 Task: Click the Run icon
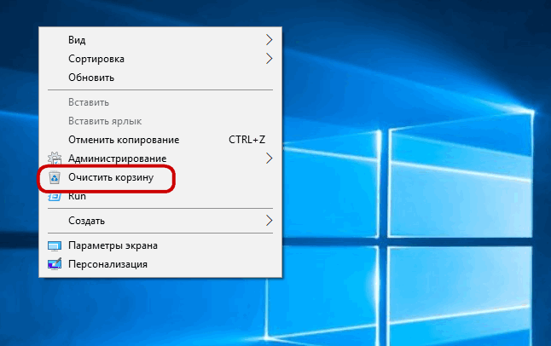[55, 196]
